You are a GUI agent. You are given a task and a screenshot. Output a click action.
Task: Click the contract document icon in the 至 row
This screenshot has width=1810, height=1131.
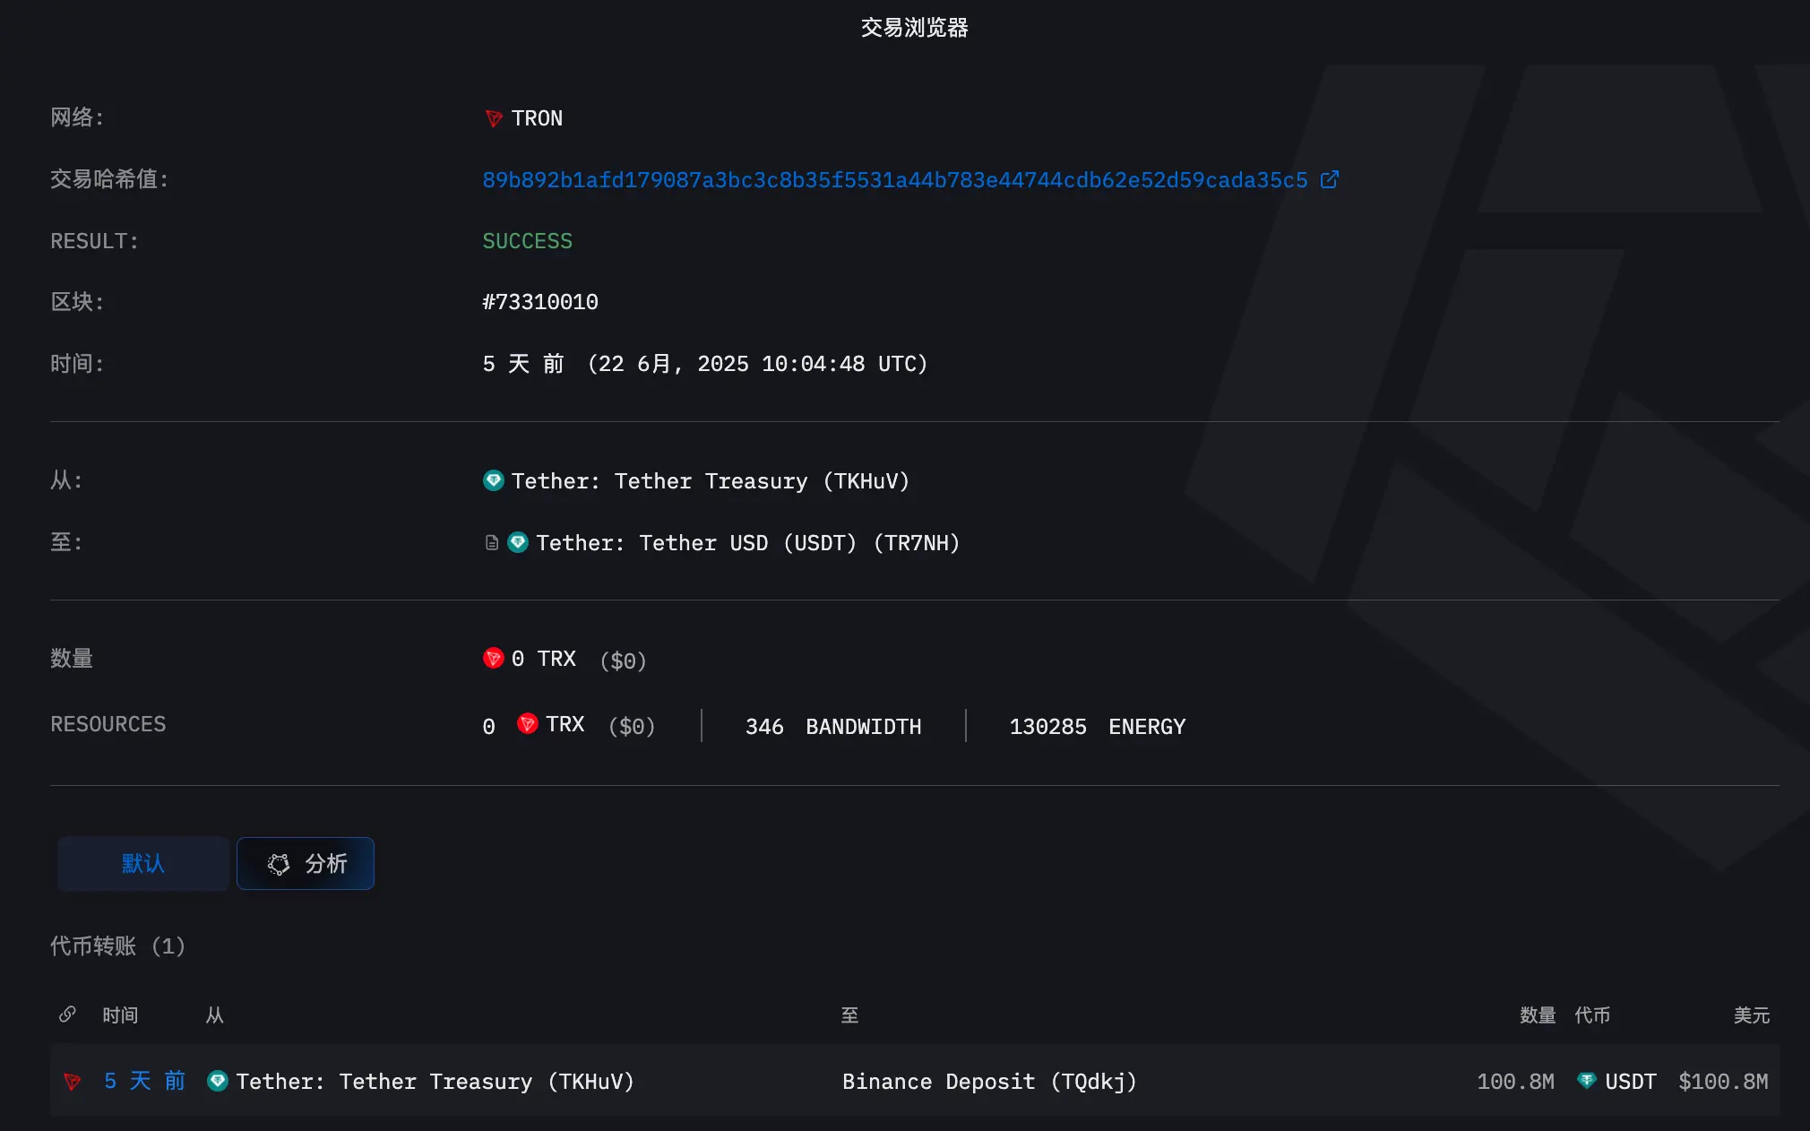point(492,542)
